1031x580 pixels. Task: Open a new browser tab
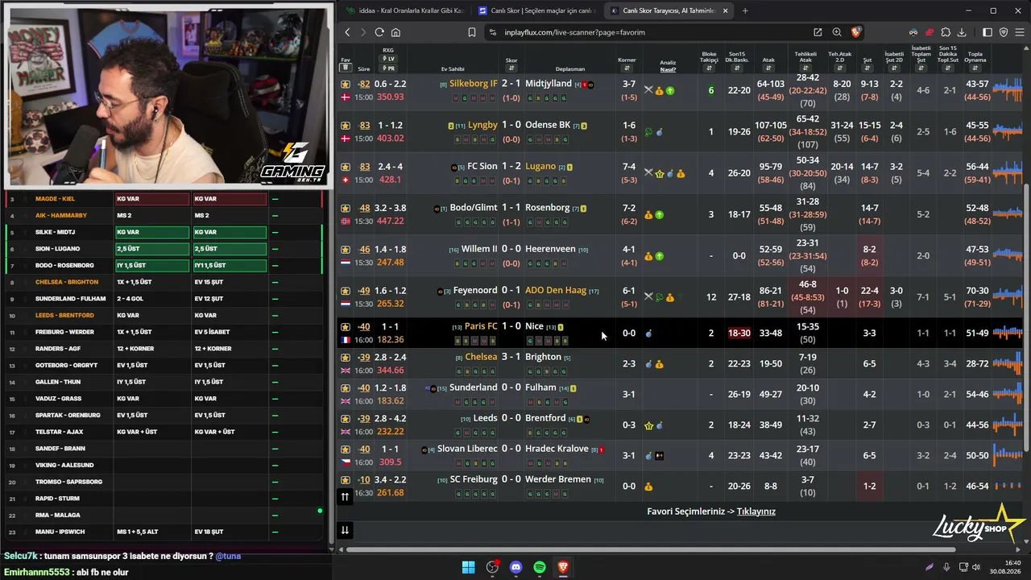tap(745, 10)
